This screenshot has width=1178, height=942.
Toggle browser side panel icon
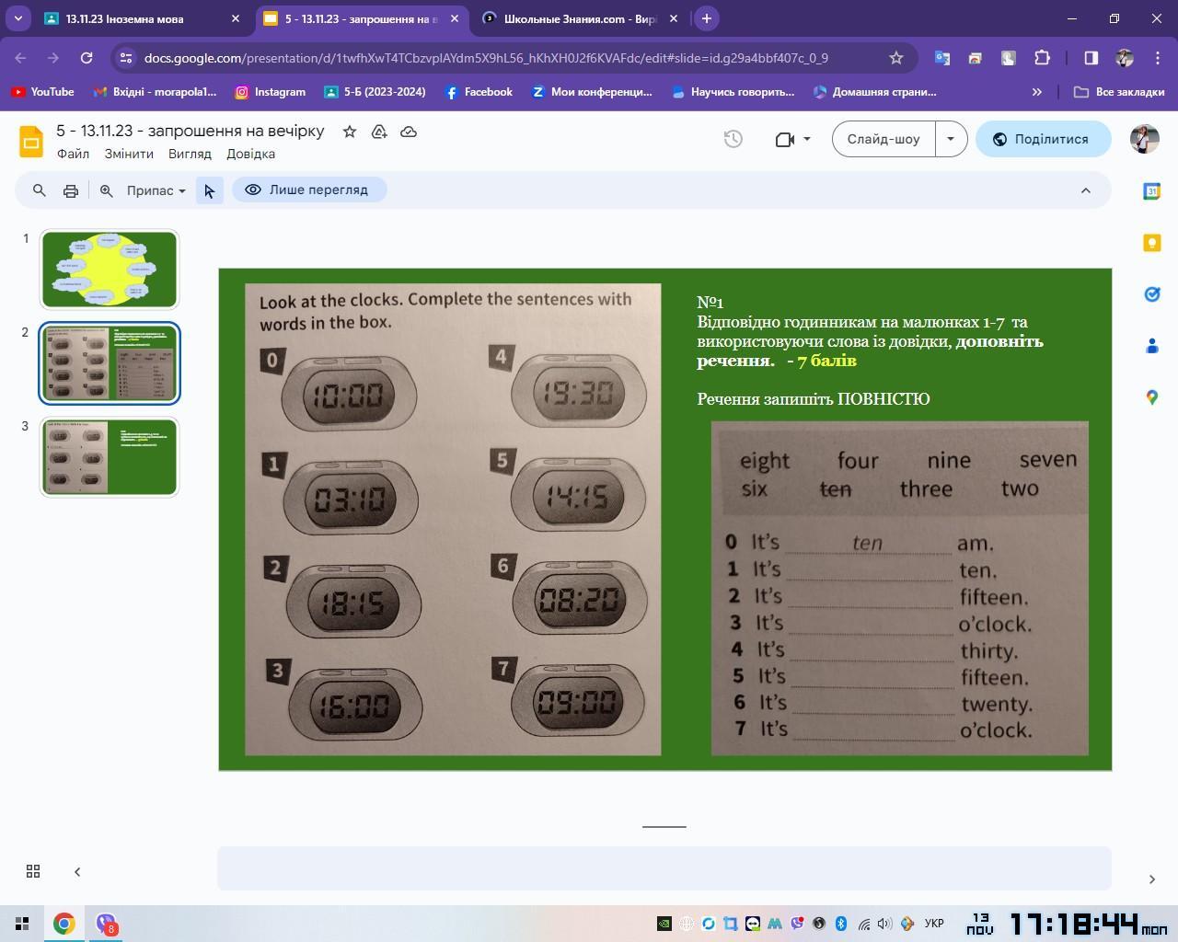tap(1091, 58)
